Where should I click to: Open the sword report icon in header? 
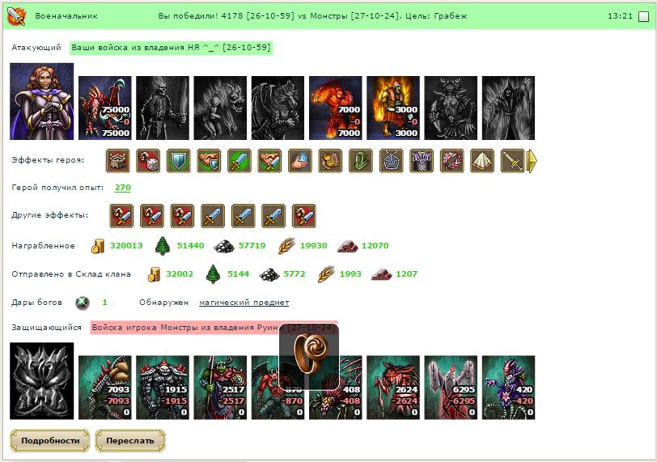pos(17,16)
